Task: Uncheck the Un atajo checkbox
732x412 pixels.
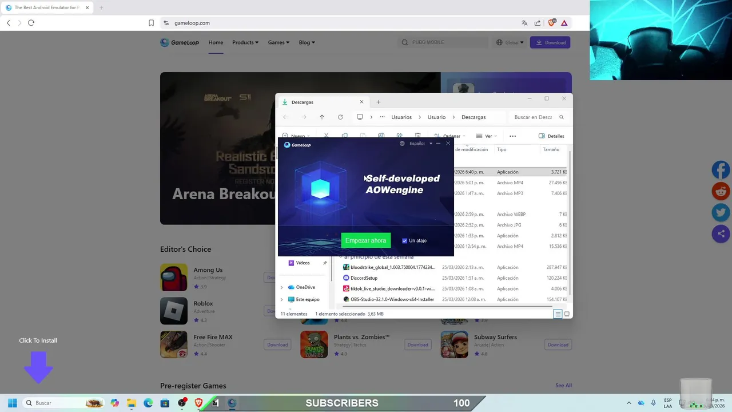Action: click(404, 241)
